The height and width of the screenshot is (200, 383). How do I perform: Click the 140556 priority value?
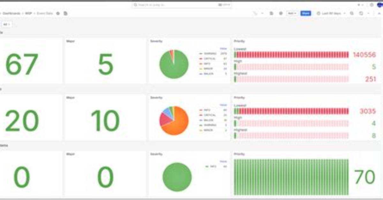click(364, 55)
